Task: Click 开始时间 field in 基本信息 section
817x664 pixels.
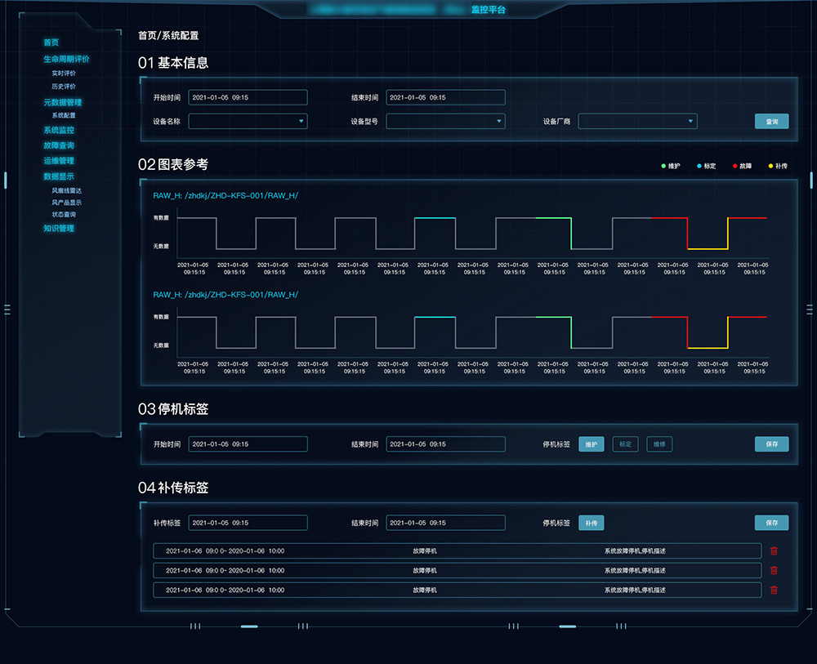Action: click(248, 97)
